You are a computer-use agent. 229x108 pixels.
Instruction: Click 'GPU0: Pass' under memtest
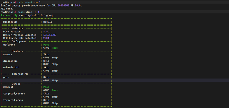[x=51, y=90]
